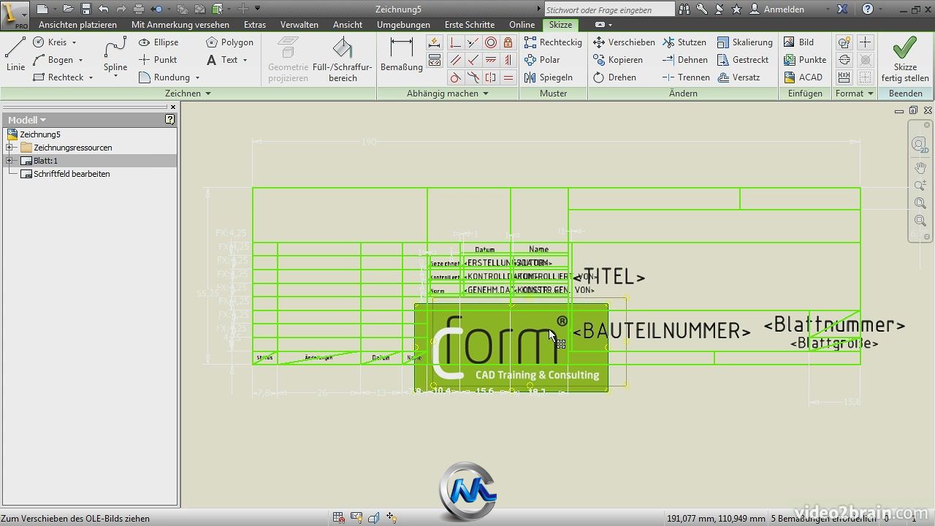
Task: Switch to Umgebungen tab
Action: [x=403, y=24]
